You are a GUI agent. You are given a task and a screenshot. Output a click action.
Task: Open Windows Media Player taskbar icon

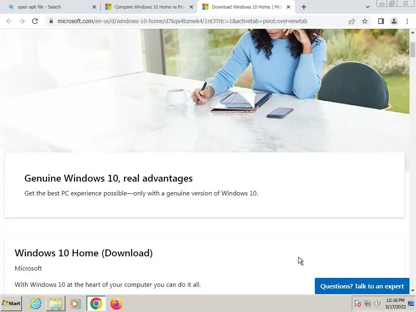[x=76, y=303]
